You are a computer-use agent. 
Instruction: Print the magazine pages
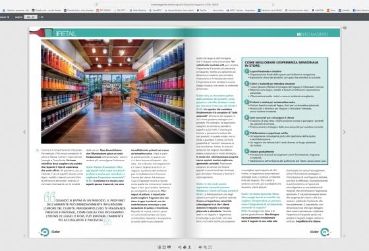(x=184, y=247)
